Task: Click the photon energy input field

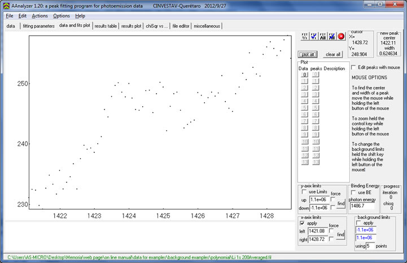Action: [363, 207]
